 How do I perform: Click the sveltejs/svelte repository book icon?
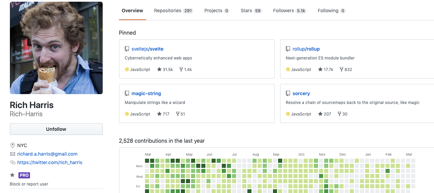tap(127, 49)
